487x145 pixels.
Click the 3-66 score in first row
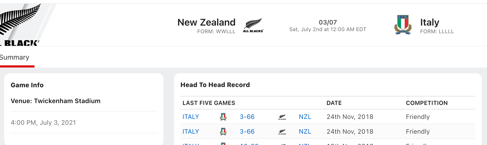(247, 117)
